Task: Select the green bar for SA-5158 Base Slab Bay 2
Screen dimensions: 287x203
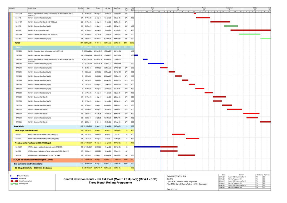Action: 231,26
